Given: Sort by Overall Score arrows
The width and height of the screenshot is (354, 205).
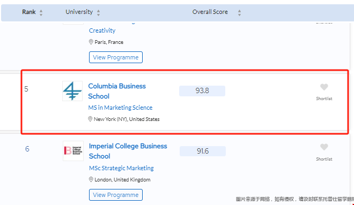Looking at the screenshot, I should coord(239,12).
